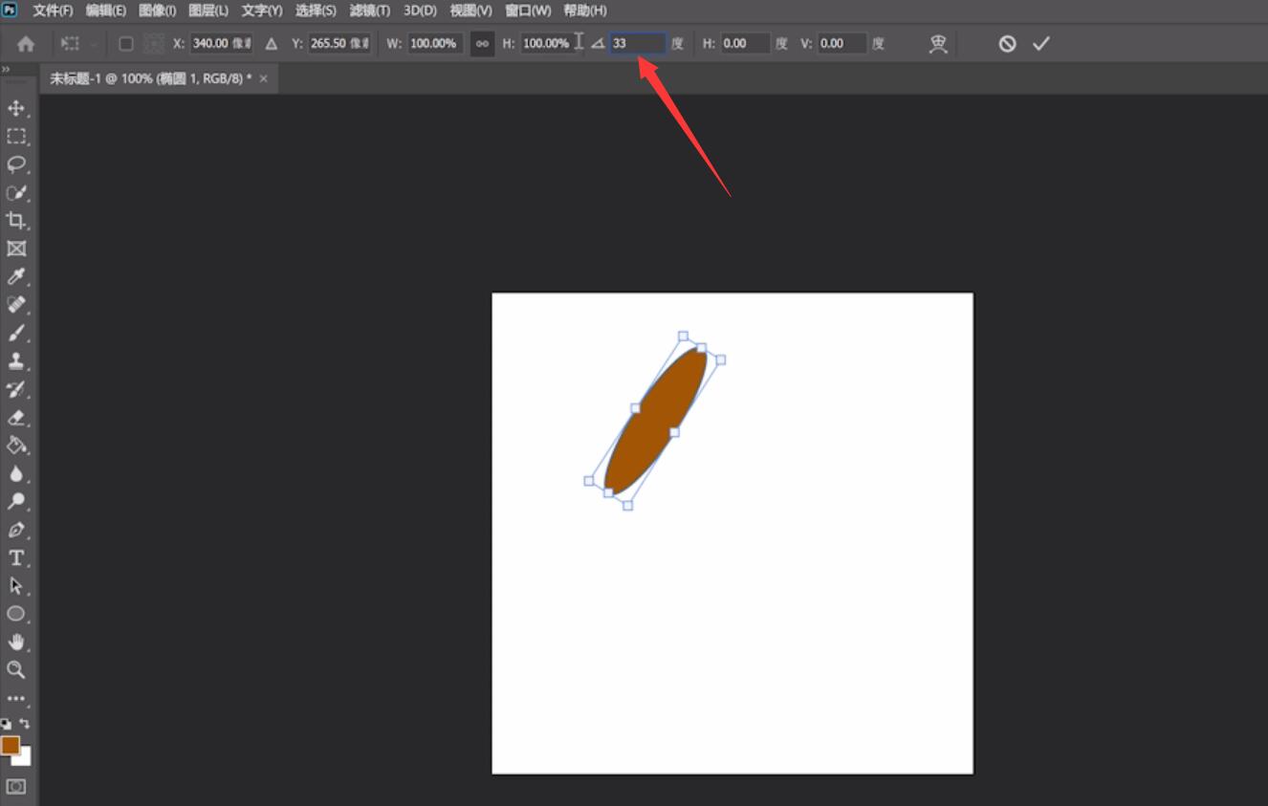Viewport: 1268px width, 806px height.
Task: Select the Path Selection tool
Action: pyautogui.click(x=16, y=586)
